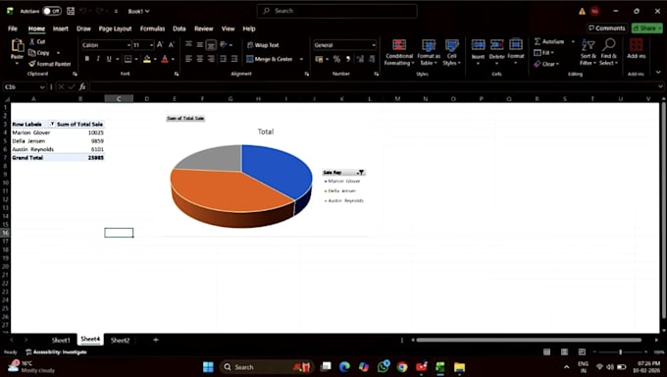Click Align Right icon
Viewport: 667px width, 377px height.
(211, 59)
